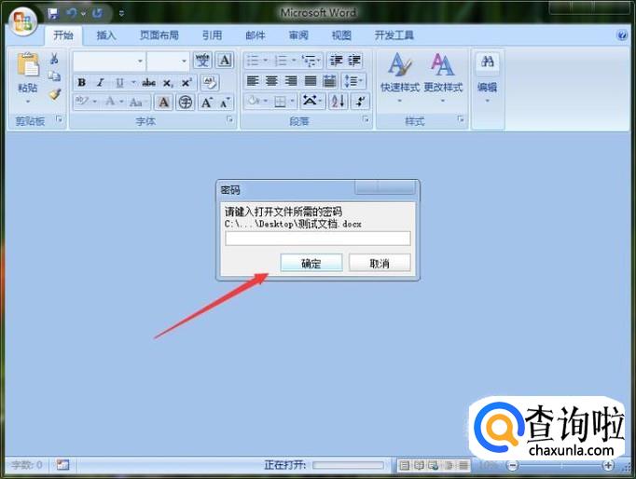This screenshot has height=479, width=636.
Task: Click the multilevel list icon
Action: click(309, 61)
